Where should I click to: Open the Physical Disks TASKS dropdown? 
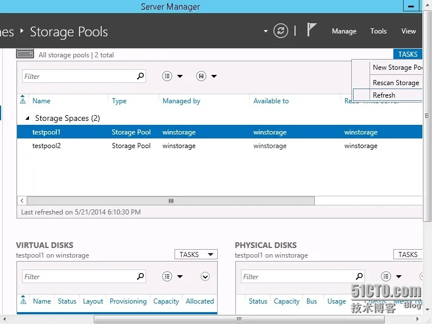[408, 255]
